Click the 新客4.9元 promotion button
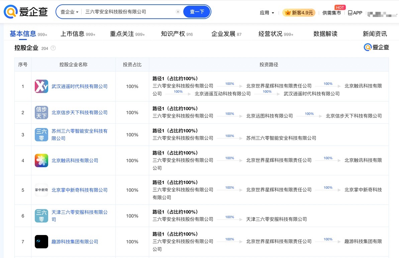The image size is (399, 258). coord(299,13)
